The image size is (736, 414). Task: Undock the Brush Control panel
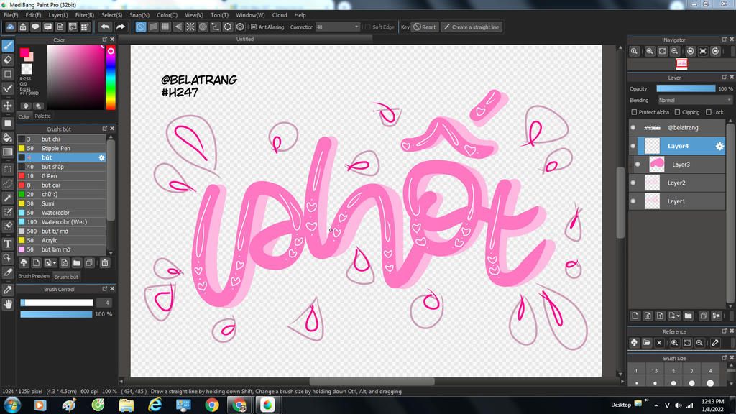coord(105,289)
